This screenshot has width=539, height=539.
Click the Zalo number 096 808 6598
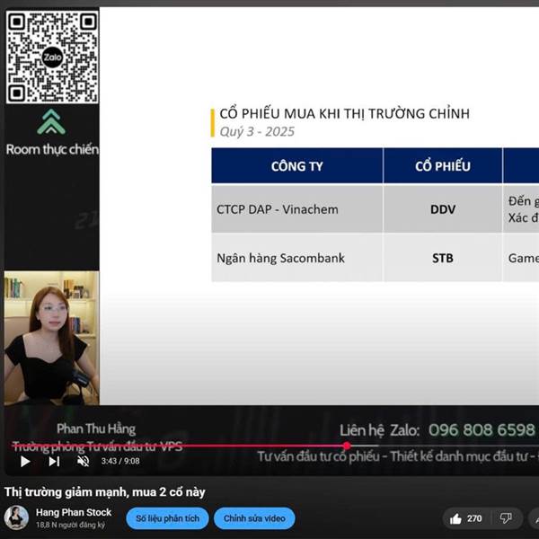coord(482,429)
